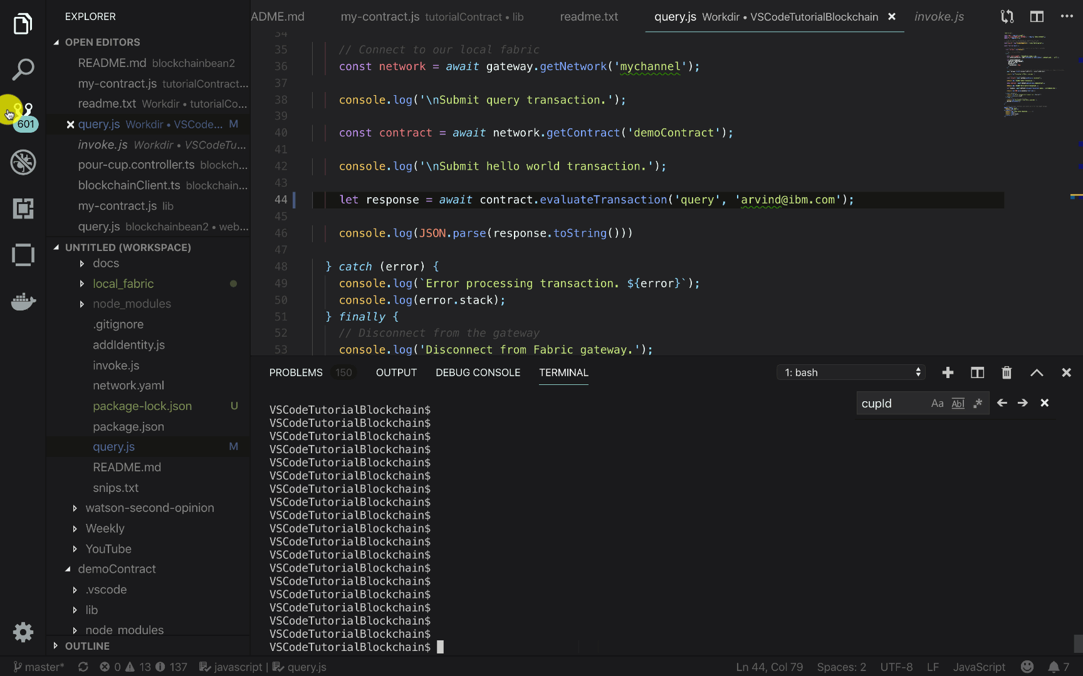Expand the .vscode folder
1083x676 pixels.
(106, 590)
